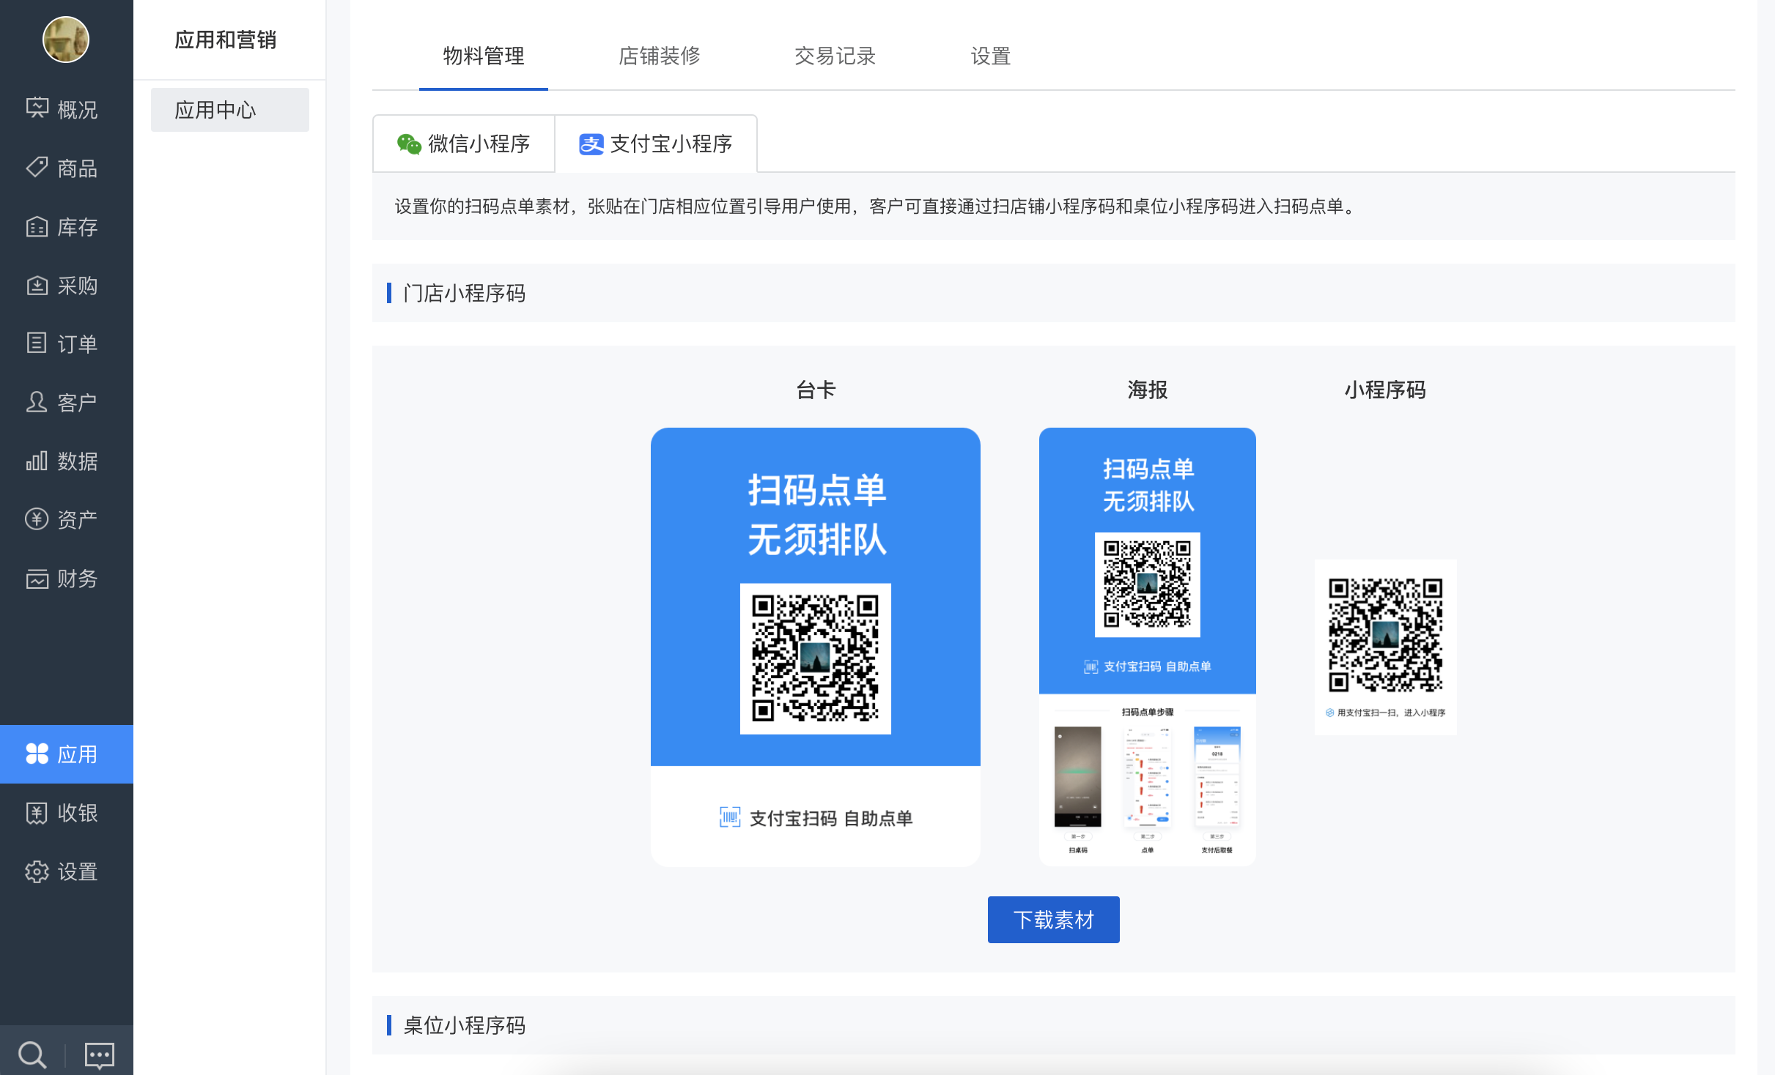Image resolution: width=1775 pixels, height=1075 pixels.
Task: Click the 商品 tag icon
Action: [x=37, y=168]
